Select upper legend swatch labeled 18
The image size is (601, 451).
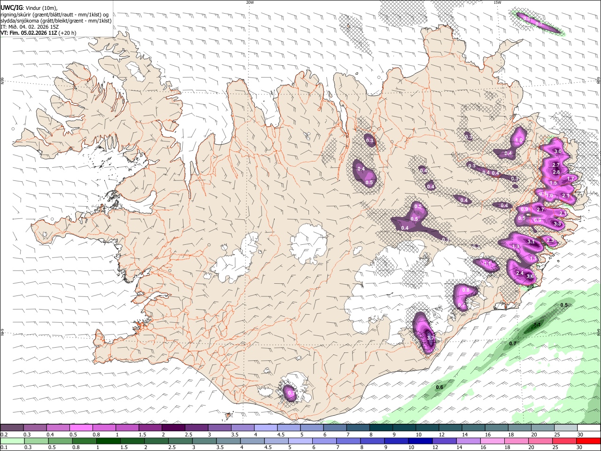[x=520, y=428]
